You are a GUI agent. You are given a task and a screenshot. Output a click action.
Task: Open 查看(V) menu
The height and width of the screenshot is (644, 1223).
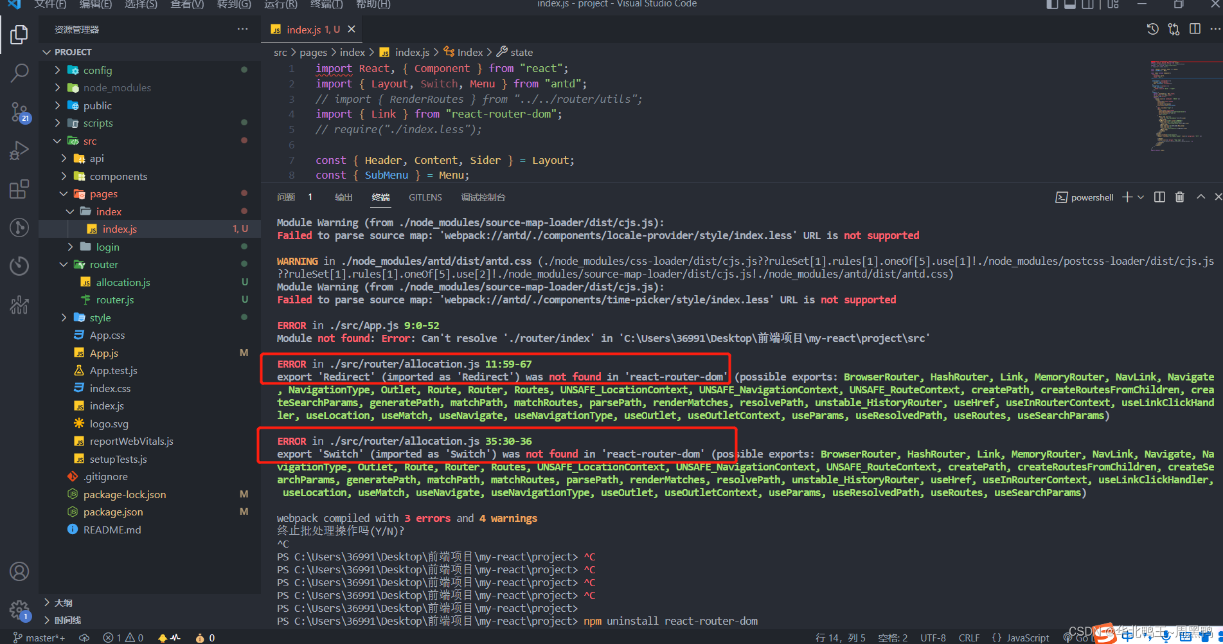pyautogui.click(x=187, y=4)
